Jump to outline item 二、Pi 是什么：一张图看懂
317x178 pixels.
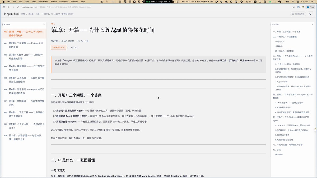point(285,37)
